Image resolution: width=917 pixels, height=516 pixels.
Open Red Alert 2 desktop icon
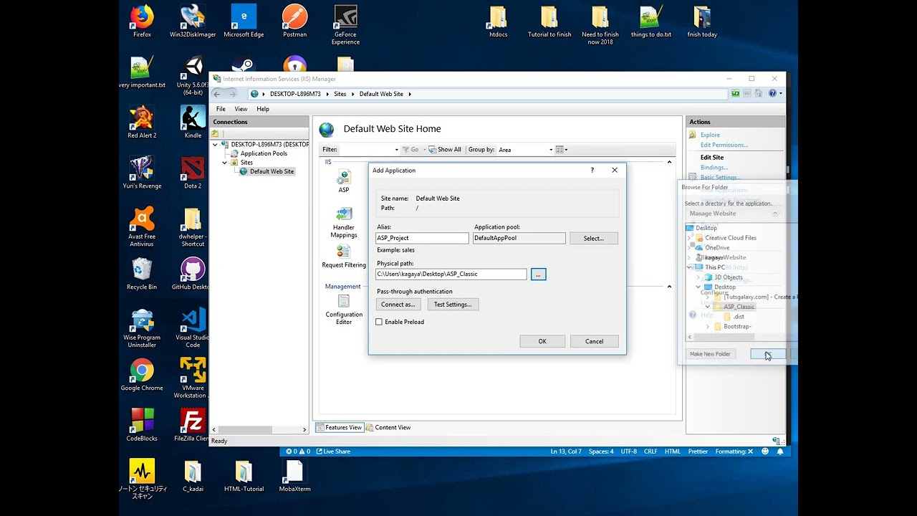(142, 123)
